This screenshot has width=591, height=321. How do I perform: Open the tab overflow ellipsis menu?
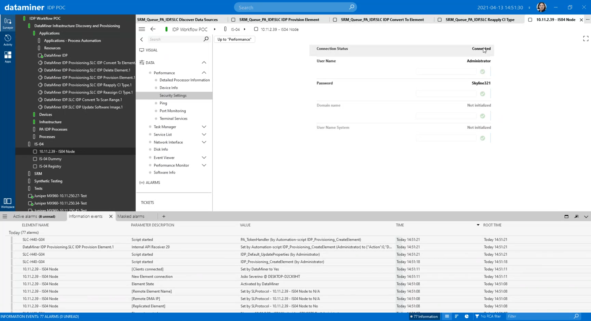click(x=588, y=20)
